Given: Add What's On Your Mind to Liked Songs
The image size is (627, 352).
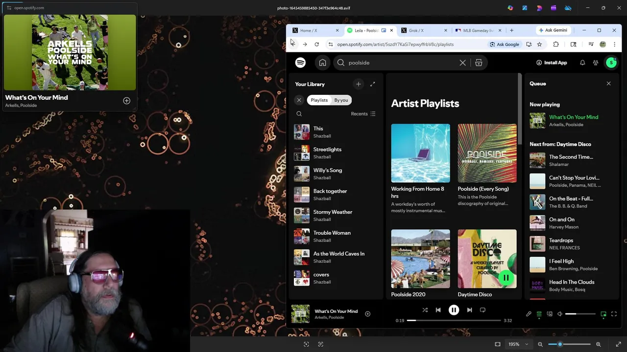Looking at the screenshot, I should (367, 314).
